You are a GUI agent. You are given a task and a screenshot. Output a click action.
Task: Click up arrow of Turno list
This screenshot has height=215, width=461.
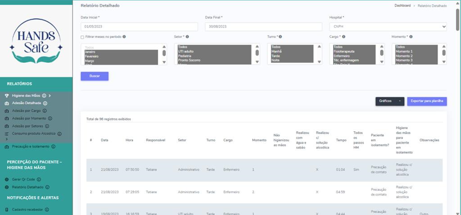(x=319, y=46)
